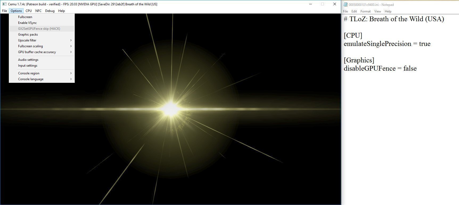Image resolution: width=459 pixels, height=205 pixels.
Task: Open the File menu in Cemu
Action: [5, 11]
